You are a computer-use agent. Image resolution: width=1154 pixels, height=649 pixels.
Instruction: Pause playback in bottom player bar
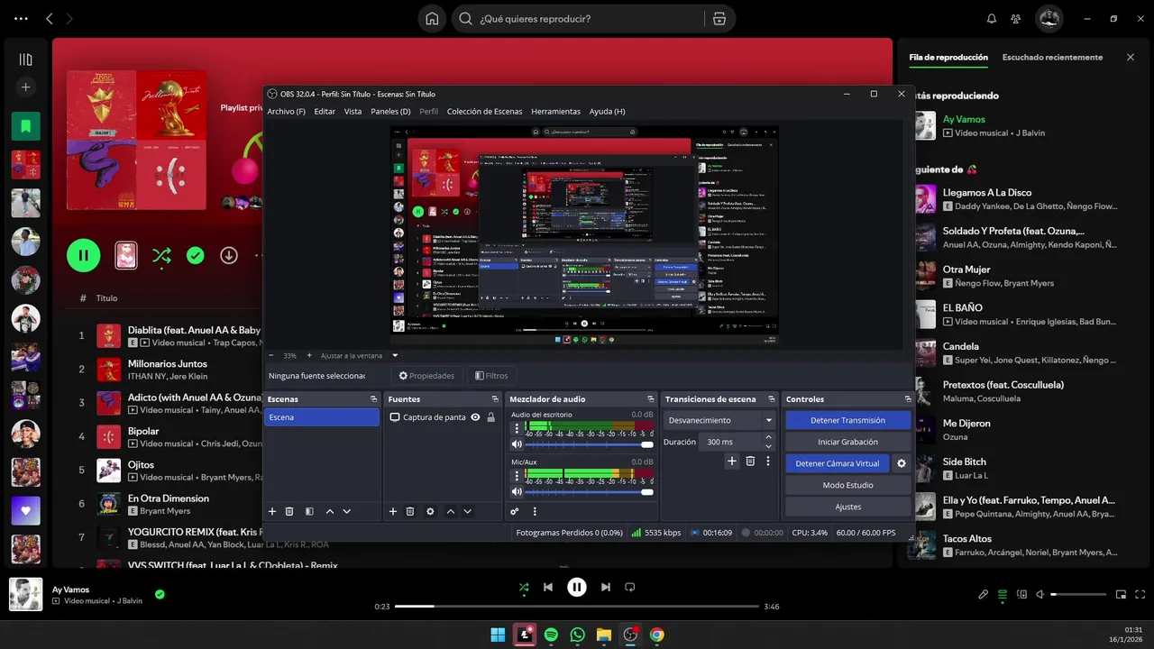pyautogui.click(x=577, y=587)
